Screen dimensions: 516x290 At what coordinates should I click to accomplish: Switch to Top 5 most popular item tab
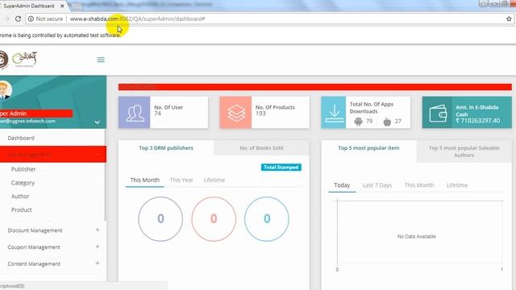tap(368, 148)
